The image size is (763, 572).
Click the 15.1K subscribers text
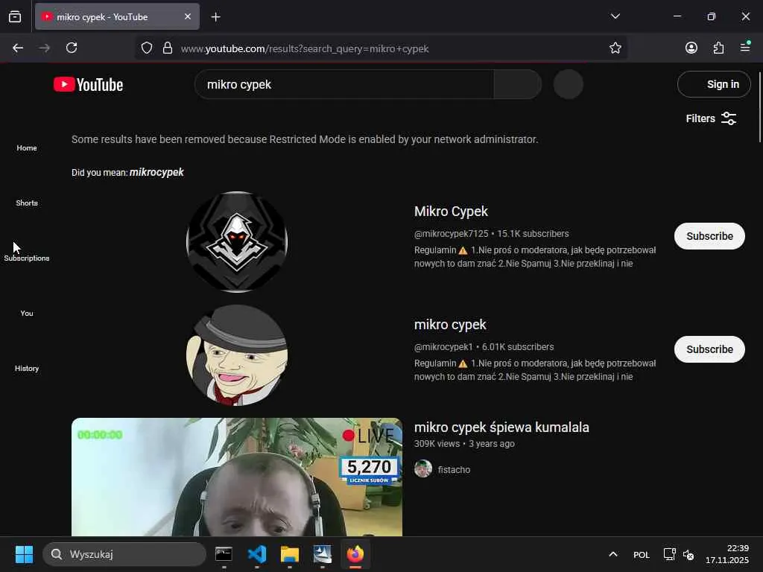tap(533, 234)
